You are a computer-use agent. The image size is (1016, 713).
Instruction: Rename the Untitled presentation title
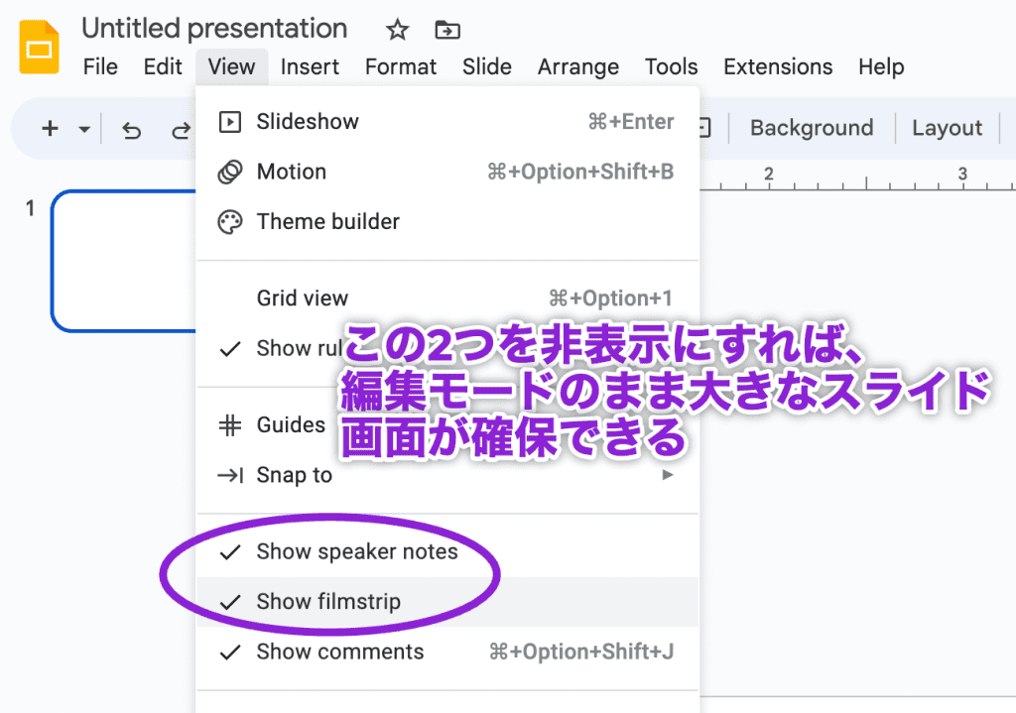(x=214, y=29)
